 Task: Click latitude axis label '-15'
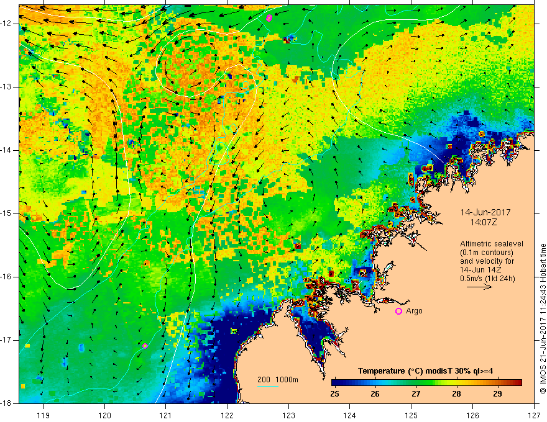click(7, 213)
